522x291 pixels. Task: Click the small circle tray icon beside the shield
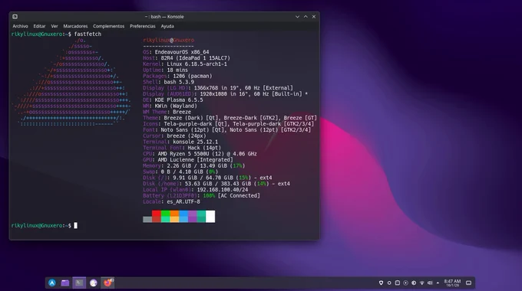tap(389, 283)
